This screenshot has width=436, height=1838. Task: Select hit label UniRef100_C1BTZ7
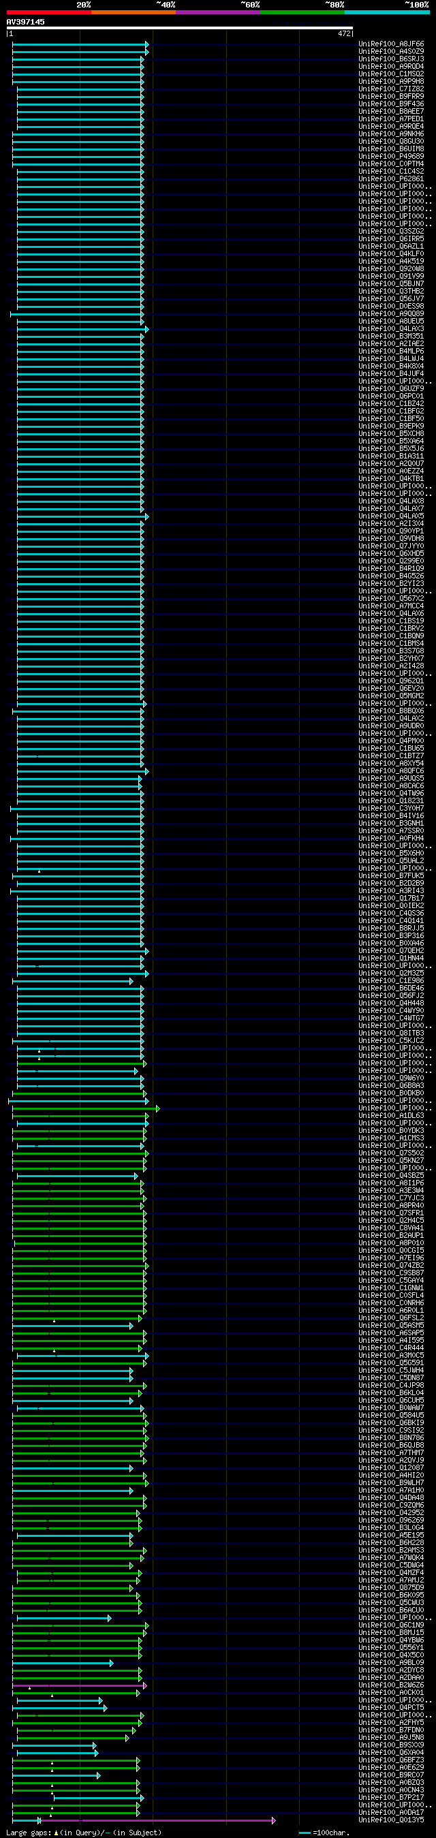(x=391, y=756)
